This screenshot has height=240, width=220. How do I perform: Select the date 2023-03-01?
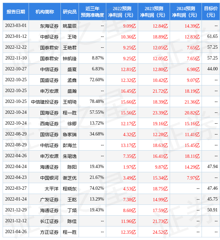[x=16, y=25]
